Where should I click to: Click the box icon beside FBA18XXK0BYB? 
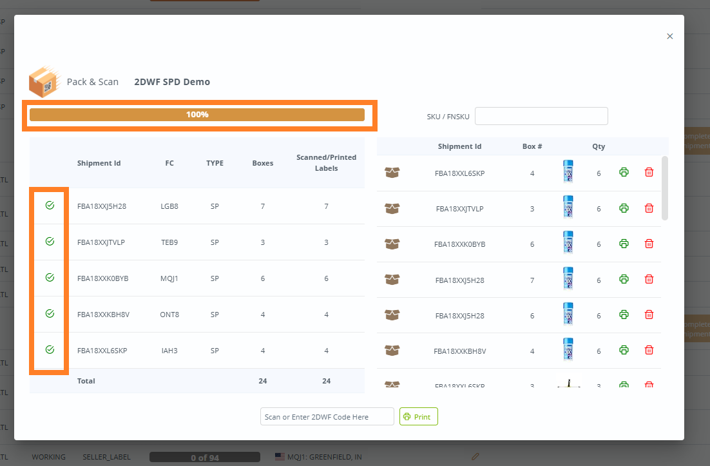[x=393, y=244]
